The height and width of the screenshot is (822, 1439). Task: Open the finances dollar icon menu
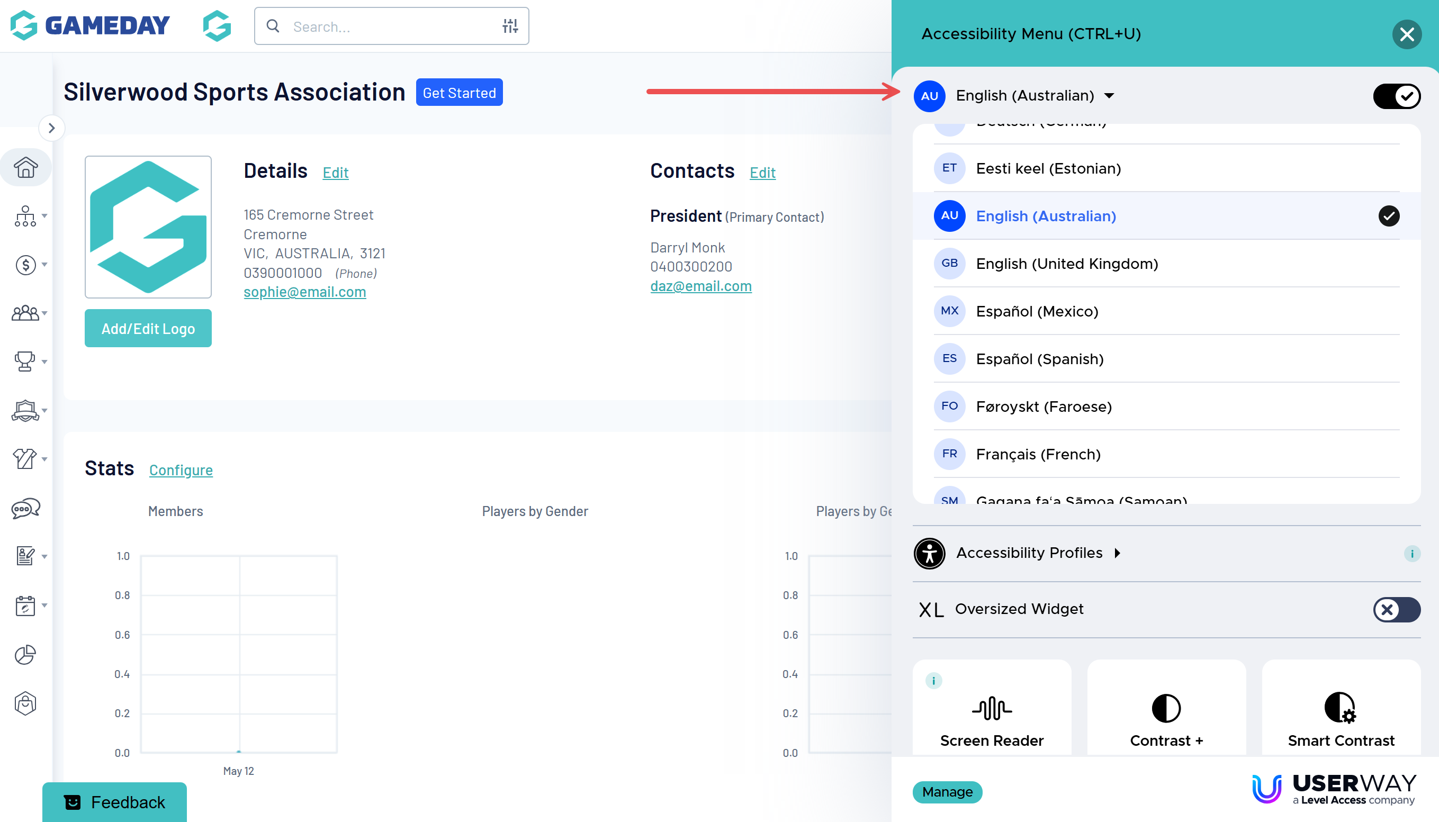(25, 265)
